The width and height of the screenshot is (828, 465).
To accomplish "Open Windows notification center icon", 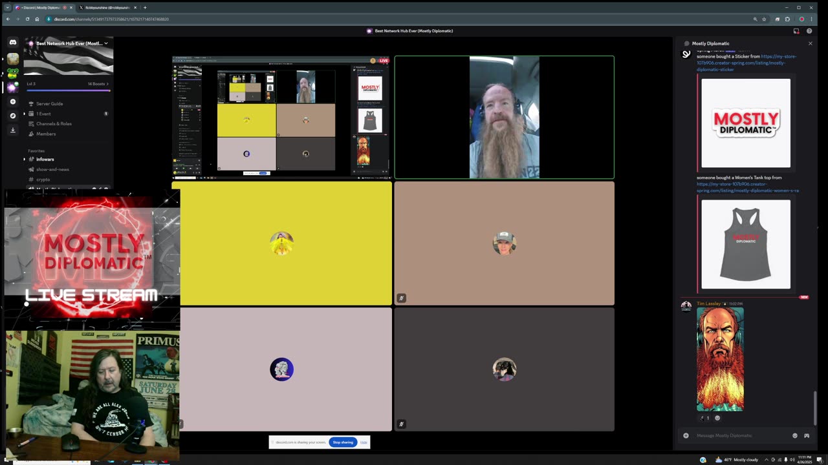I will tap(819, 459).
